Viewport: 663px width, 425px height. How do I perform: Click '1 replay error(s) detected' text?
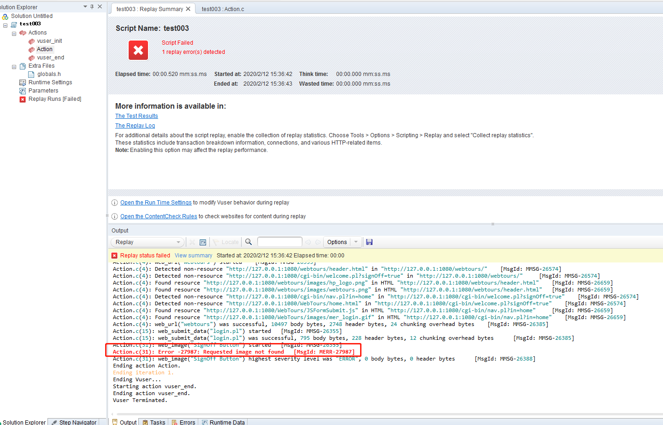[x=193, y=52]
